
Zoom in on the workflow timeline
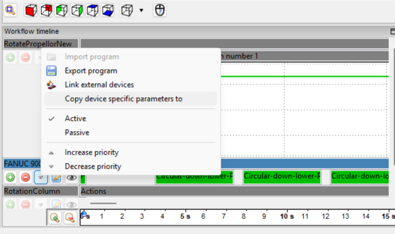(56, 218)
